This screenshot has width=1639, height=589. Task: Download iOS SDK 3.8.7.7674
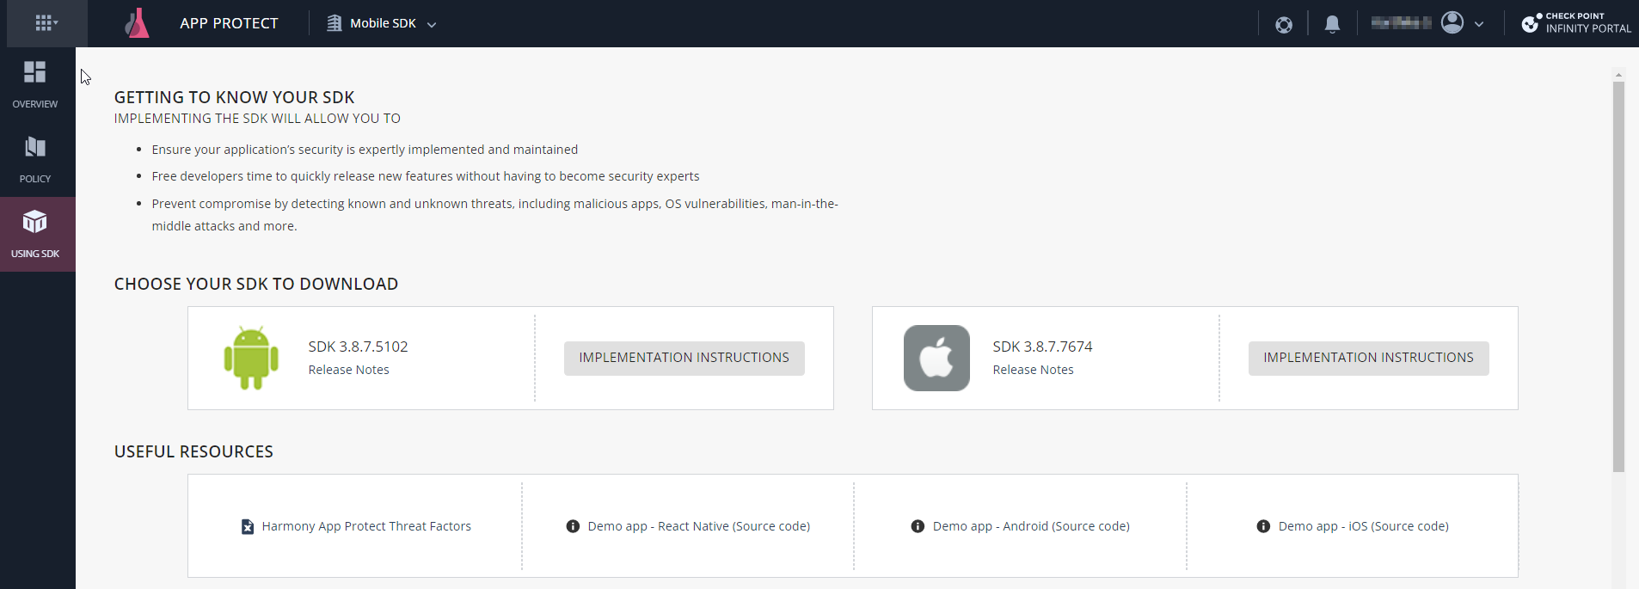pos(1042,347)
